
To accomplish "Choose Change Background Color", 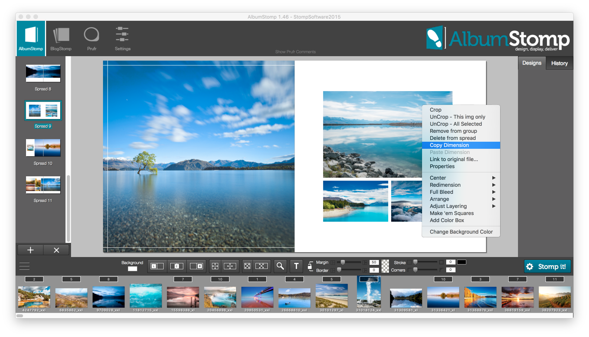I will tap(461, 232).
